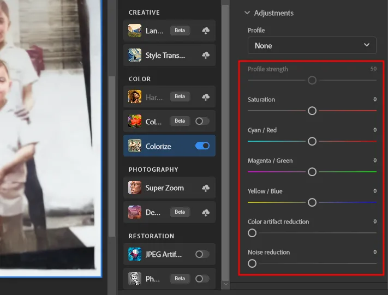388x295 pixels.
Task: Click the Style Transfer cloud download icon
Action: (206, 55)
